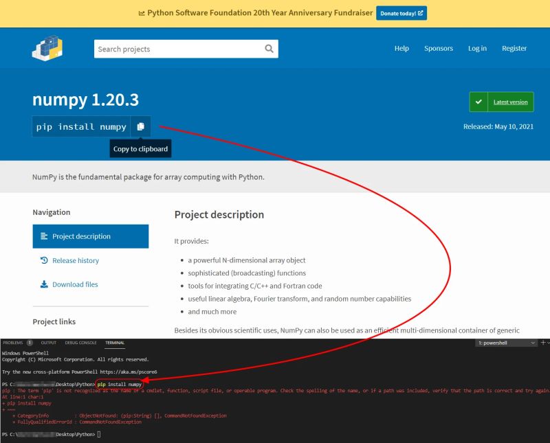Open the Sponsors page
The height and width of the screenshot is (443, 550).
[x=439, y=48]
